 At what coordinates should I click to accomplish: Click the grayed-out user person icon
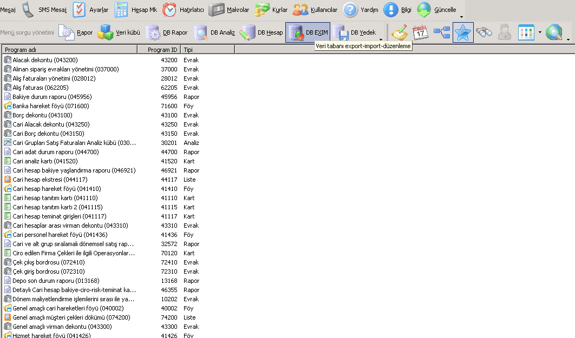click(x=505, y=32)
